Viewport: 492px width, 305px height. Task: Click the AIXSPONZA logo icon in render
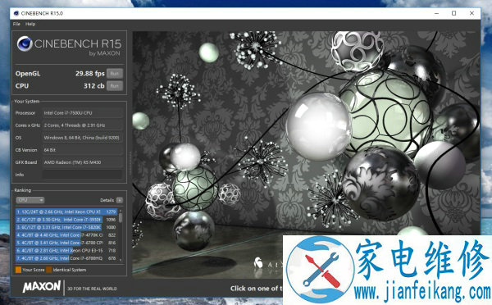point(258,263)
